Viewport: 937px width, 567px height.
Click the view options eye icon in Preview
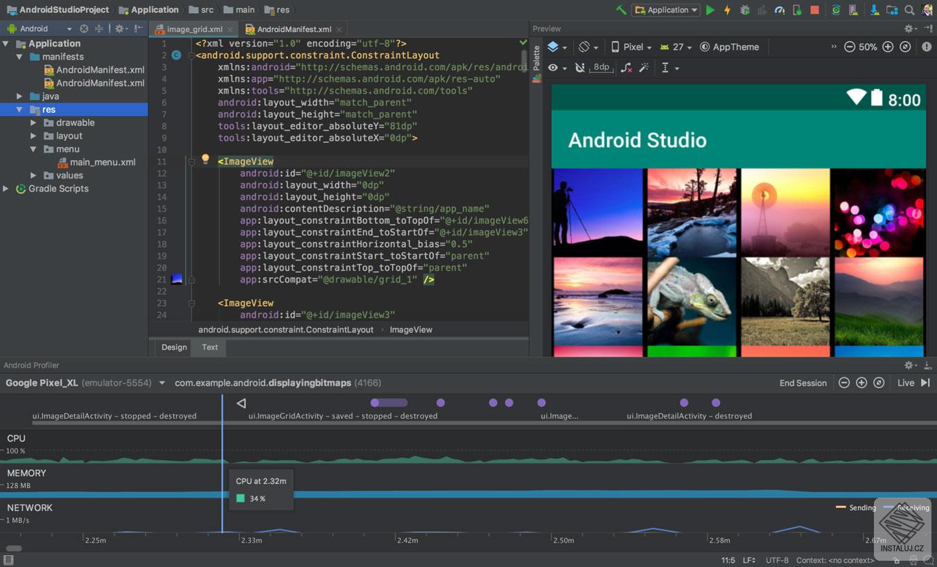(551, 67)
